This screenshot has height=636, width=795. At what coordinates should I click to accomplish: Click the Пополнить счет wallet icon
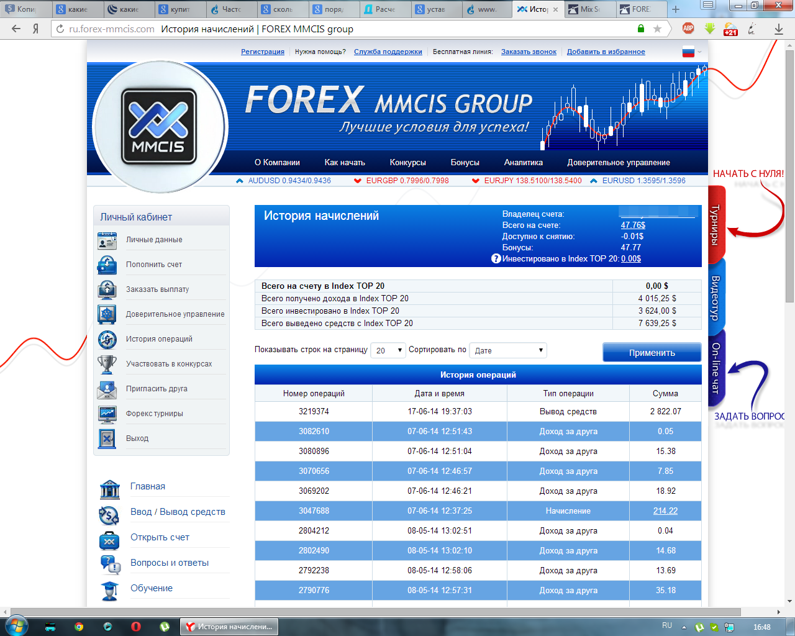107,265
